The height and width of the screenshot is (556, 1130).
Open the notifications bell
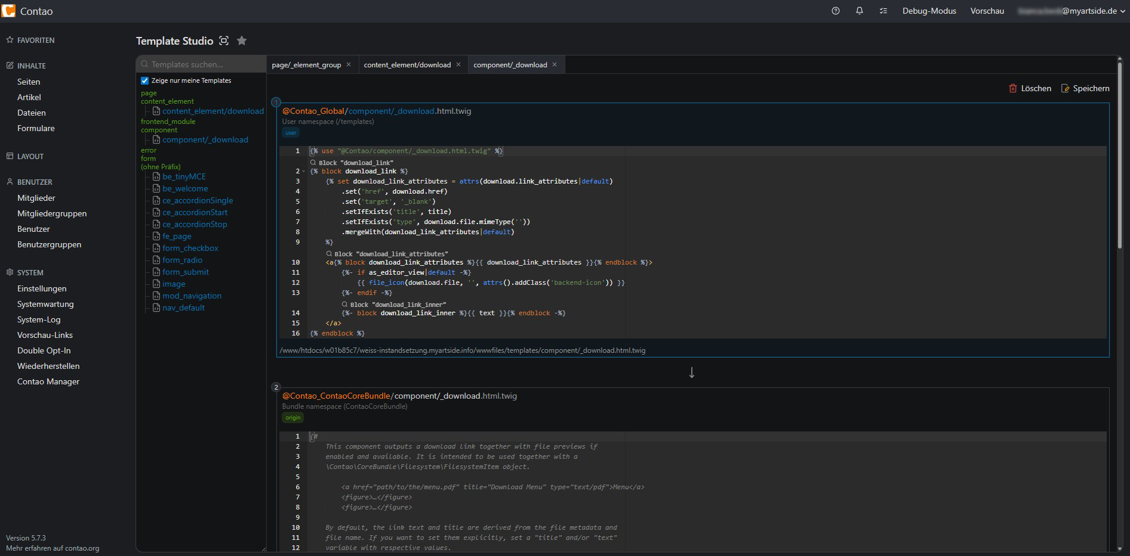860,11
